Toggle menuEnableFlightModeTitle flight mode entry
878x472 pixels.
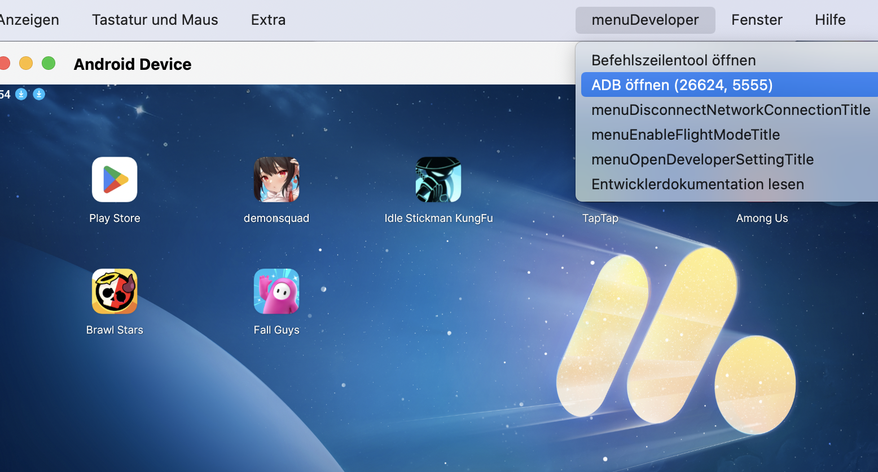[685, 135]
